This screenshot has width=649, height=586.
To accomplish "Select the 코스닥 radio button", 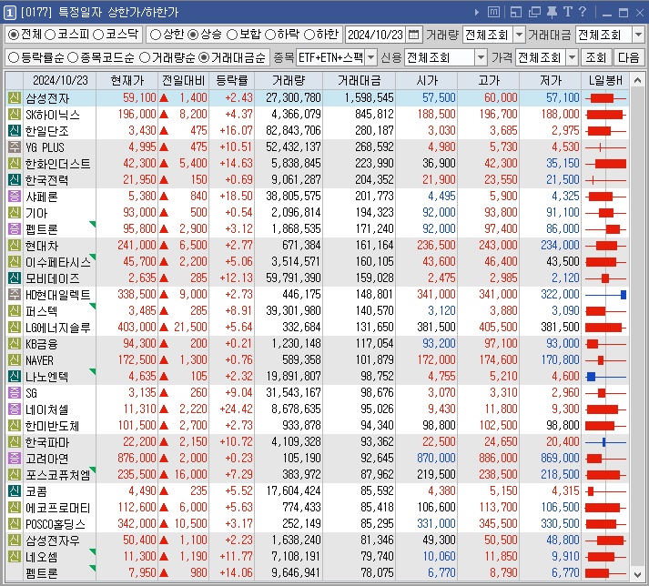I will coord(98,35).
